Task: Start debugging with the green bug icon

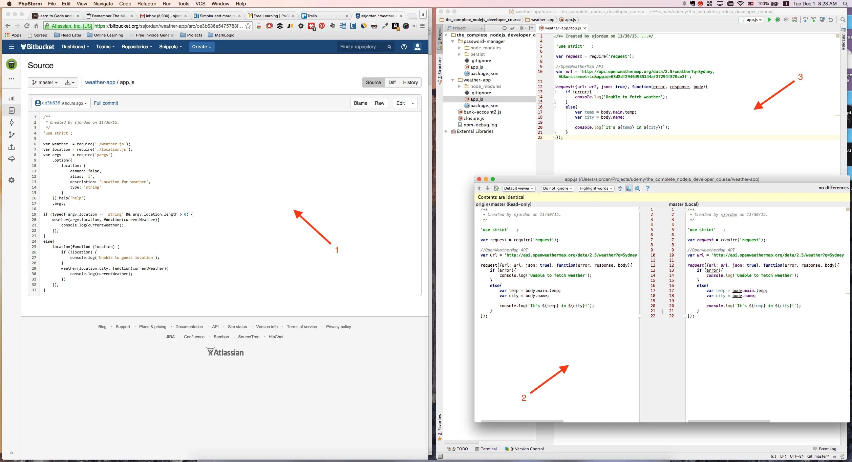Action: (x=778, y=20)
